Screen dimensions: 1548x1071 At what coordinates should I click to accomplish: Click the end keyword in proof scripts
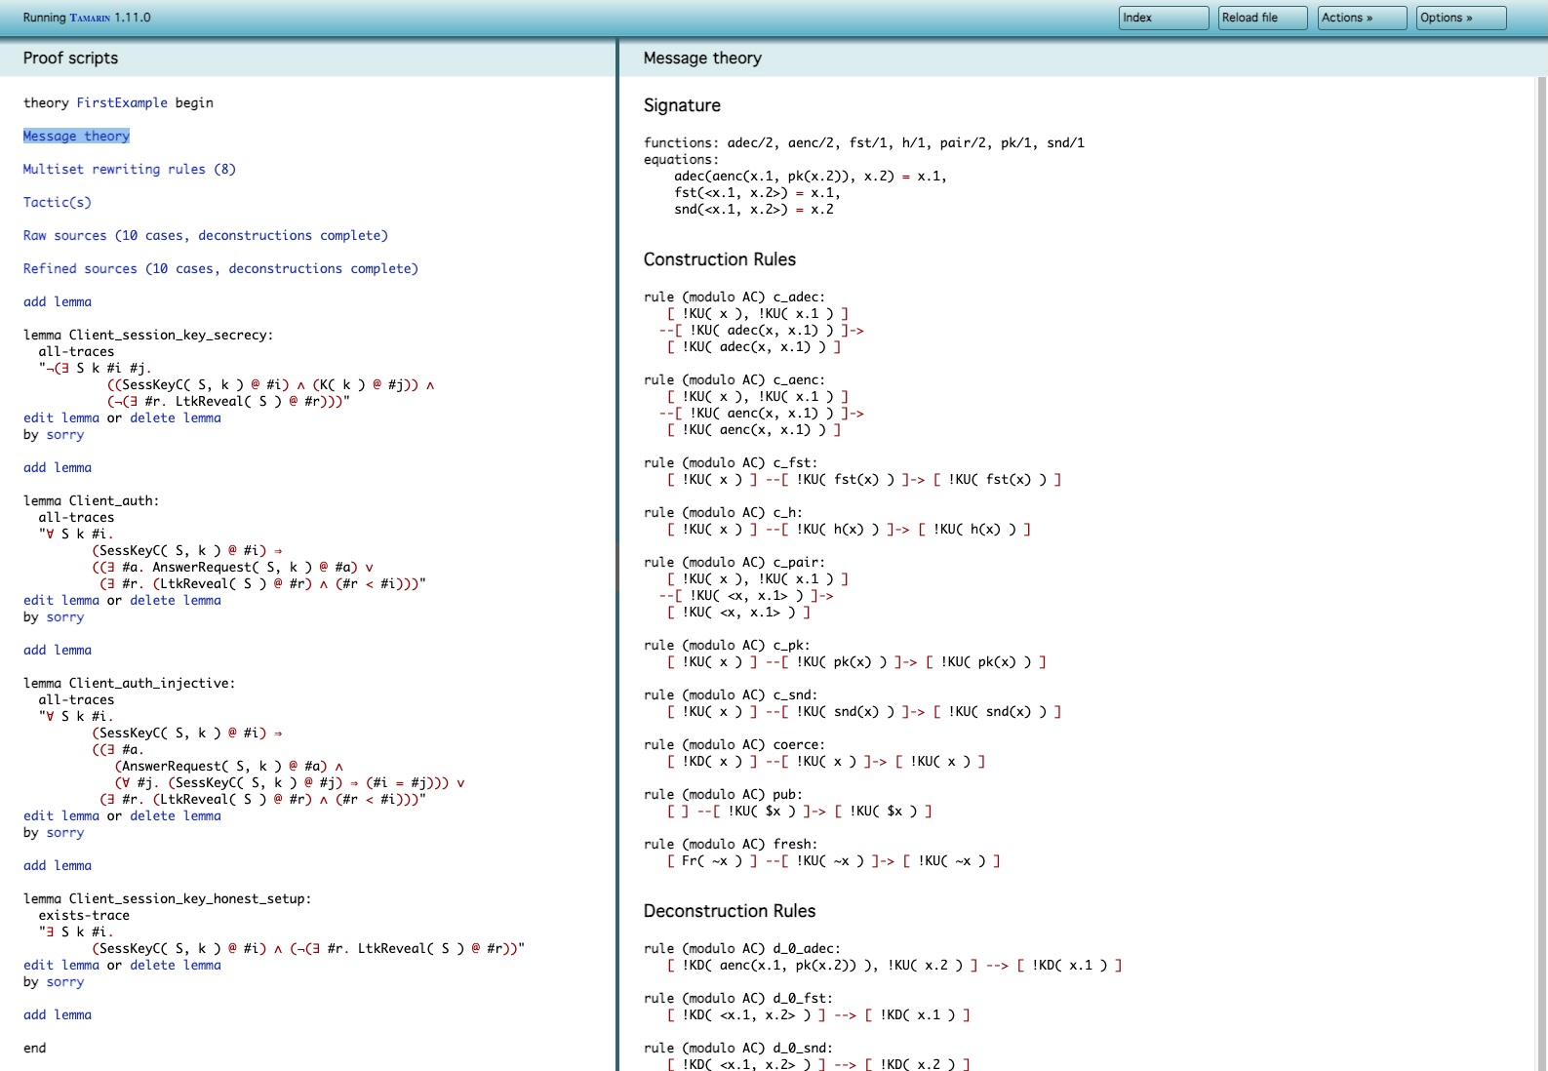coord(34,1048)
